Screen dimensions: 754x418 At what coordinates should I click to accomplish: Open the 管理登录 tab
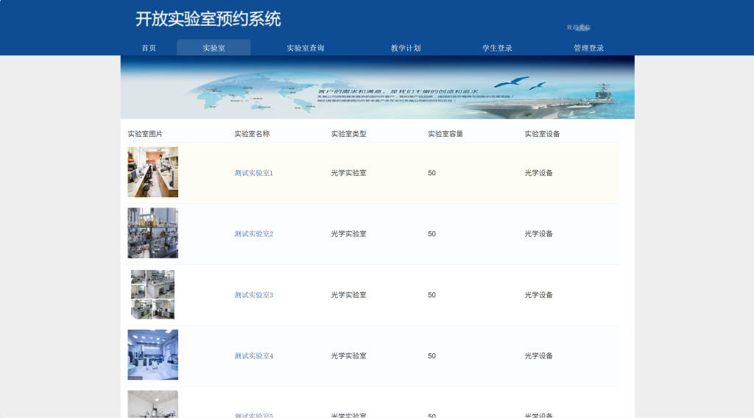[588, 48]
